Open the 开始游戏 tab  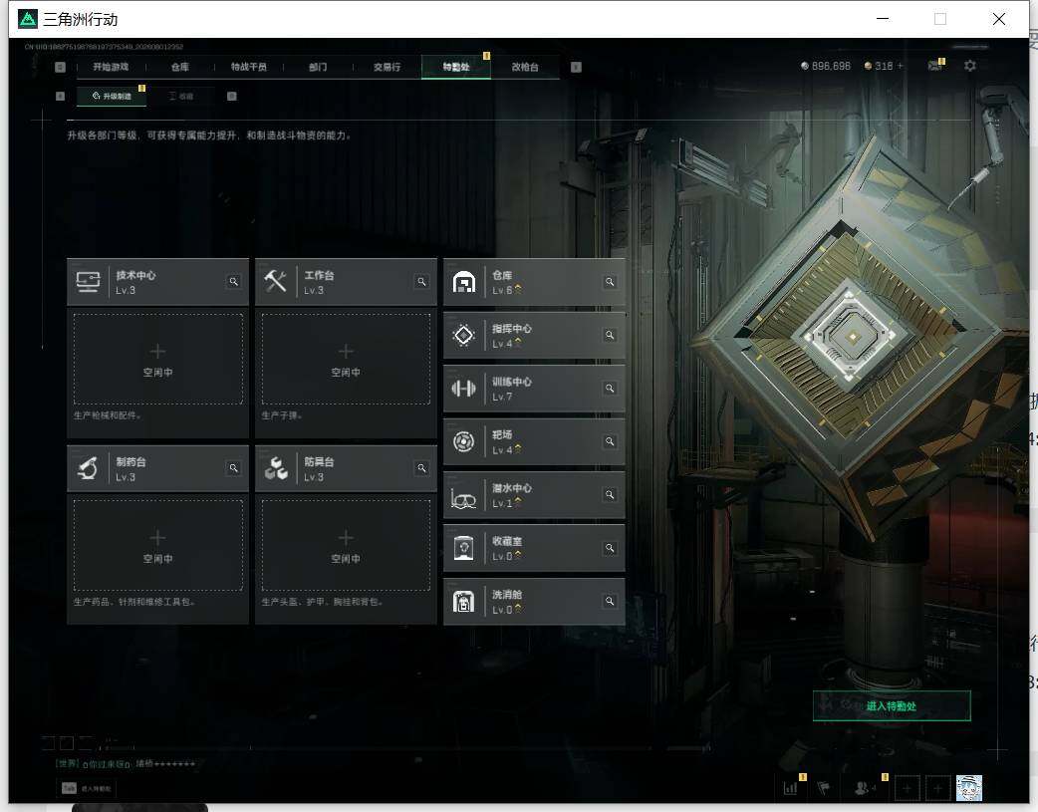(x=111, y=67)
